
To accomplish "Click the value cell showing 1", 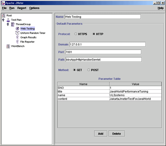I will tap(136, 88).
